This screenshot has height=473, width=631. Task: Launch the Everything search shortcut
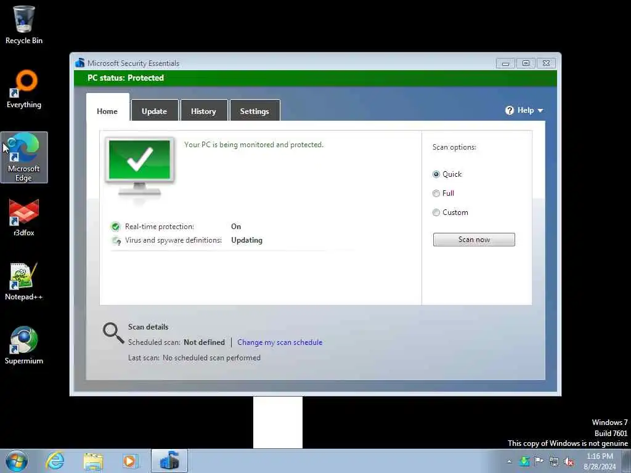[24, 89]
